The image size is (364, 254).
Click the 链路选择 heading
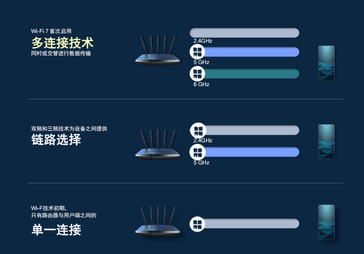[x=56, y=140]
